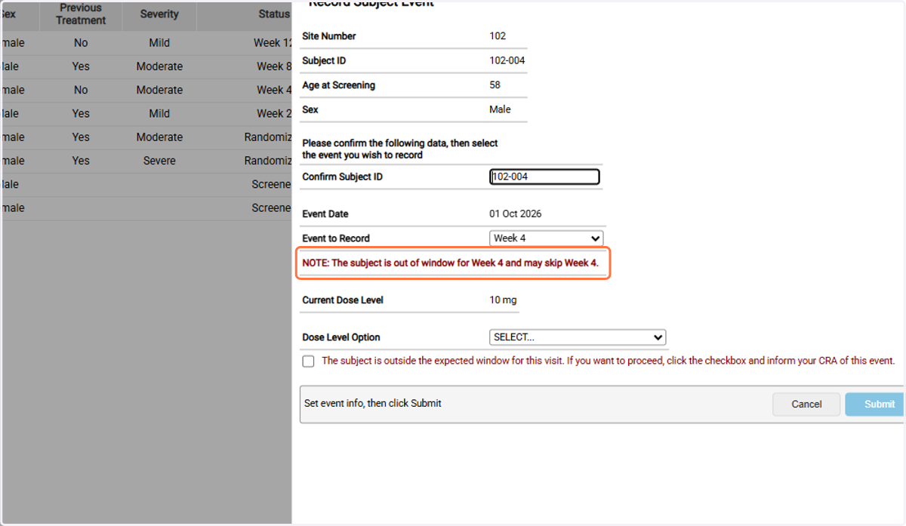Check the out-of-window confirmation checkbox
The image size is (906, 526).
[x=308, y=361]
